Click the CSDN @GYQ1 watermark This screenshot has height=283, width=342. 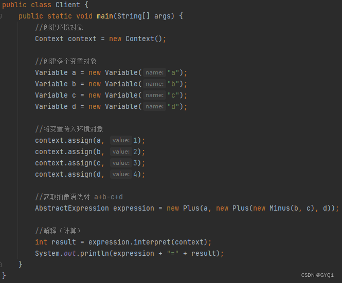tap(317, 275)
